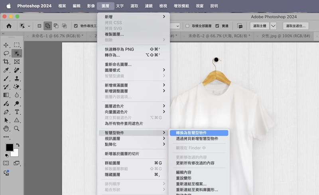
Task: Toggle the 物件尋找工具 checkbox
Action: pyautogui.click(x=76, y=26)
